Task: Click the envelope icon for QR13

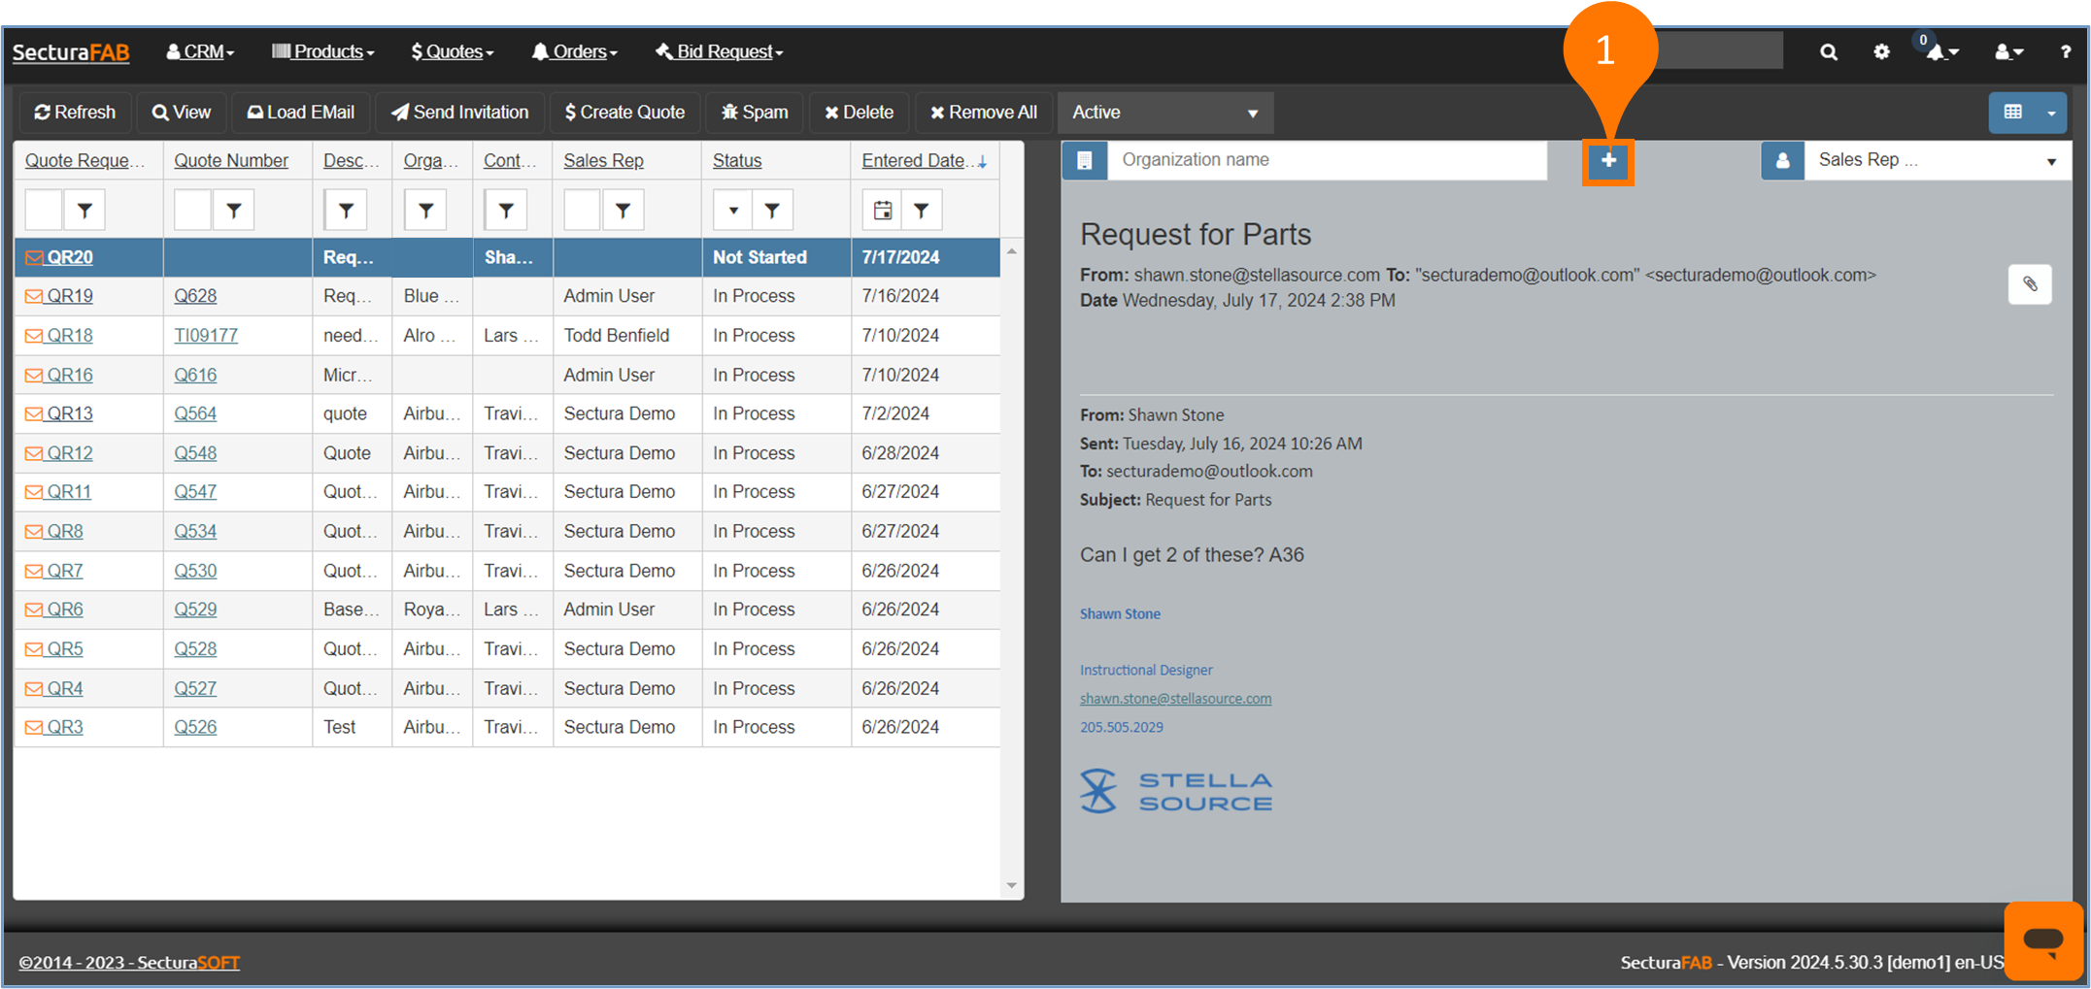Action: (33, 414)
